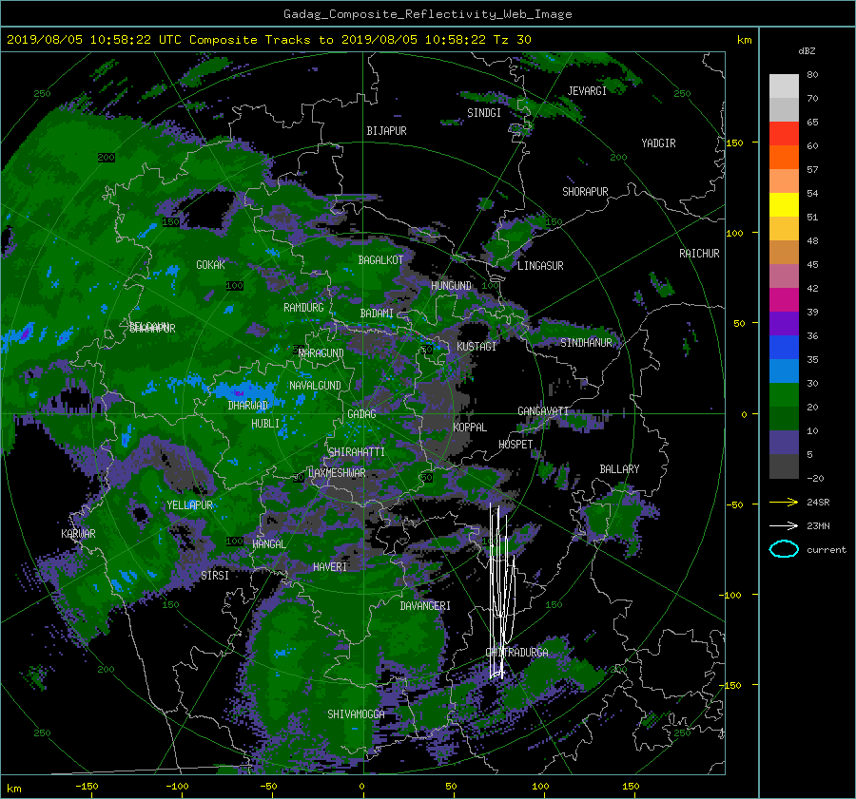Click the BAGALKOT city label
856x799 pixels.
[380, 260]
